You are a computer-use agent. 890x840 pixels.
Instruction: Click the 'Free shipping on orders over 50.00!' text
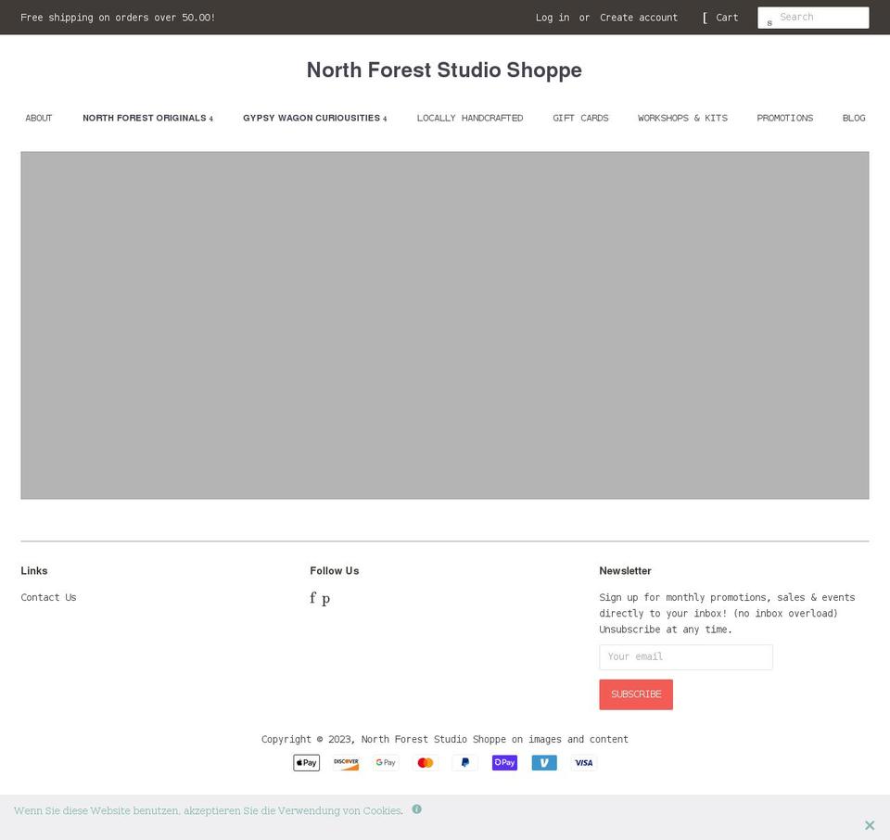click(x=118, y=18)
